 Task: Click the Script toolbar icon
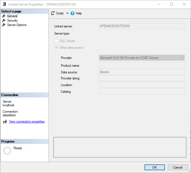tap(53, 13)
